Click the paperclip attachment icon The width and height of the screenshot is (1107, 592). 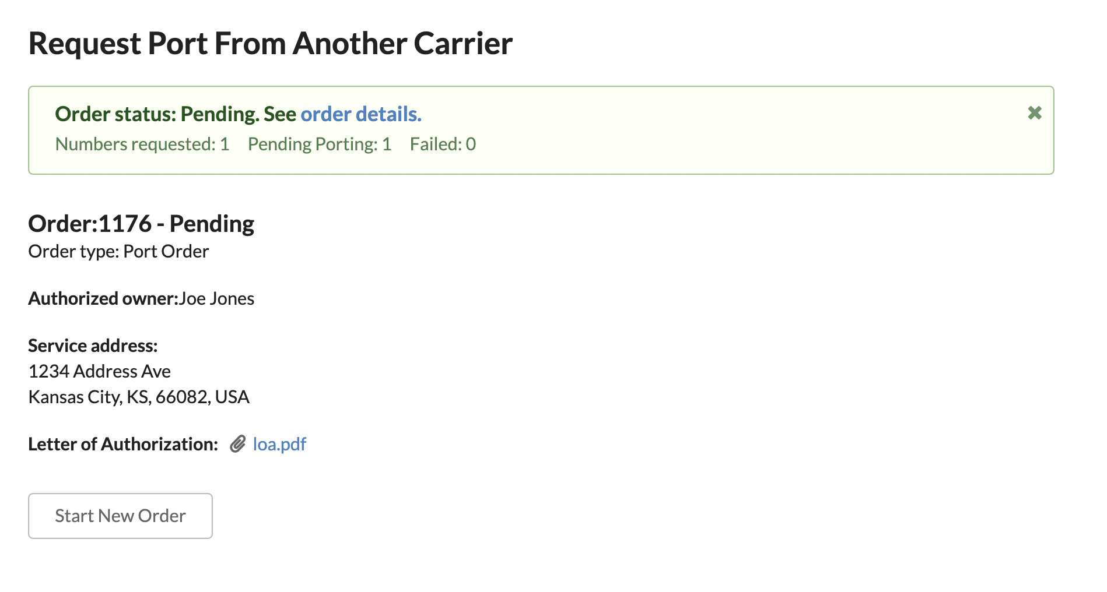pyautogui.click(x=237, y=445)
